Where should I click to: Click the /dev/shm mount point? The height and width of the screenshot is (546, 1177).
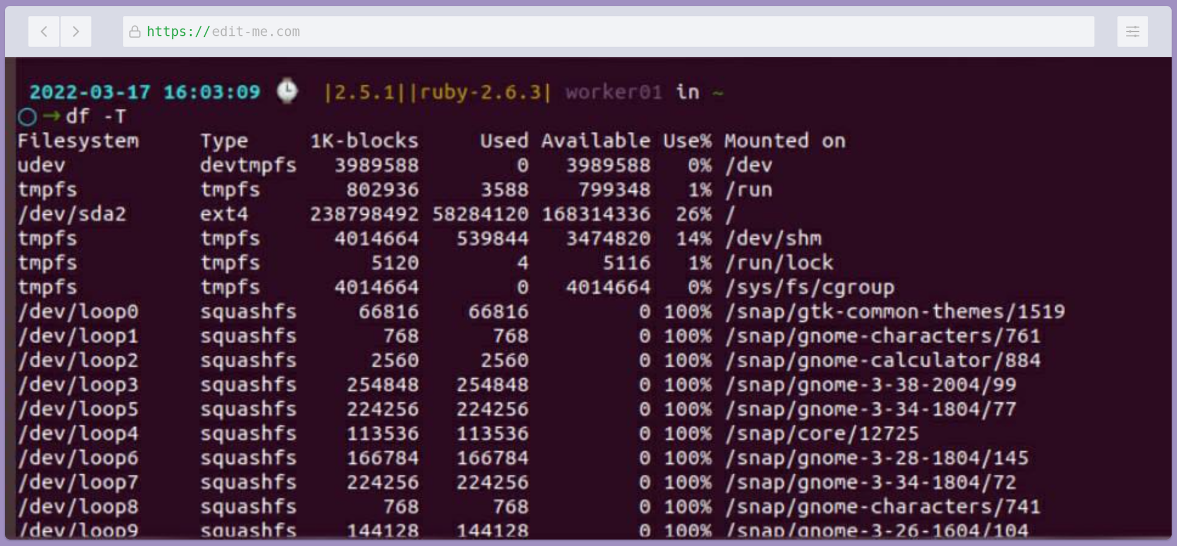tap(773, 239)
